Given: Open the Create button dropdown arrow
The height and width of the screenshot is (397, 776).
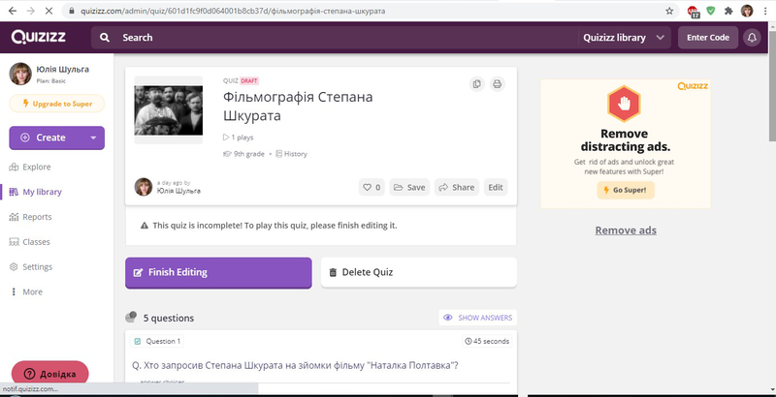Looking at the screenshot, I should coord(94,137).
